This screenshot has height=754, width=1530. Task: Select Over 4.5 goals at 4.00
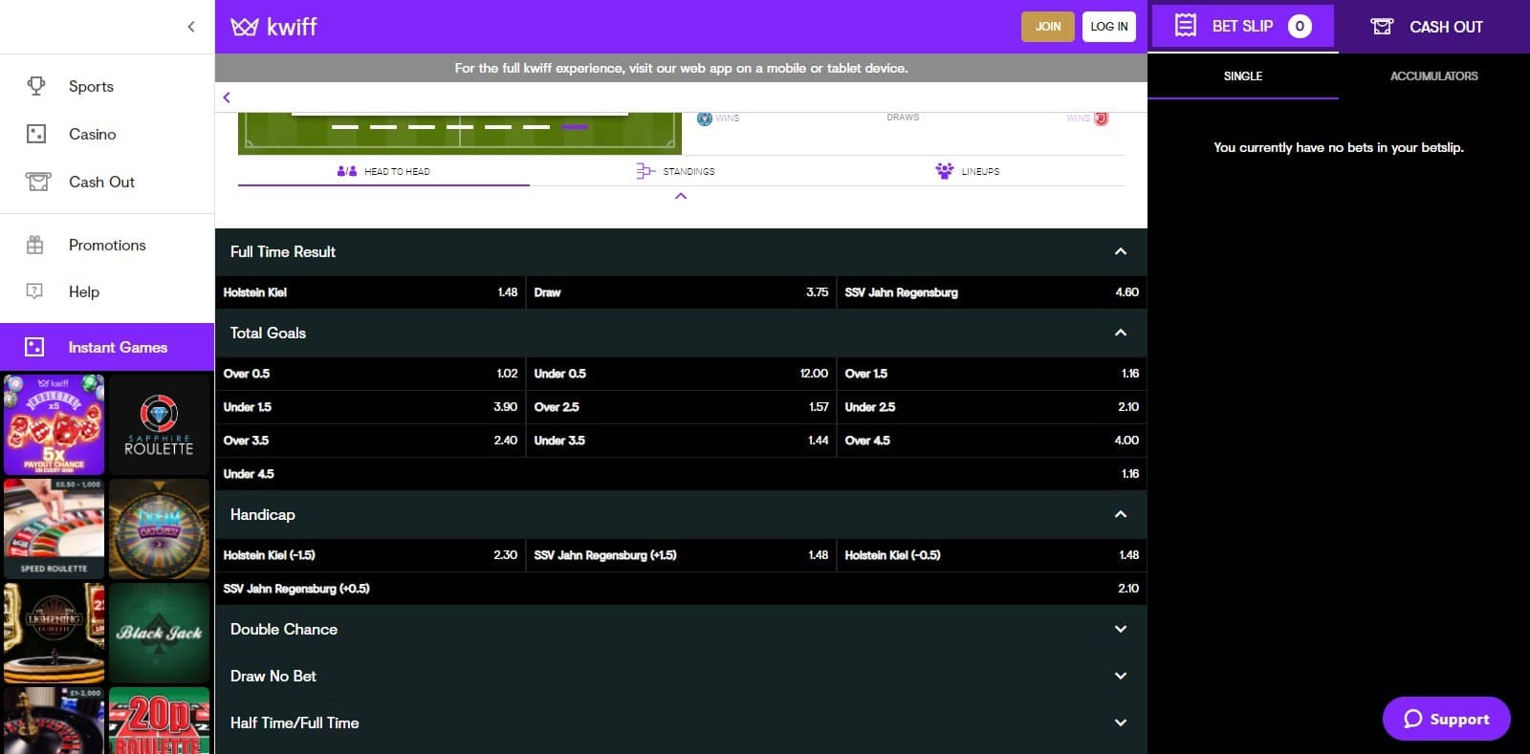click(x=992, y=441)
